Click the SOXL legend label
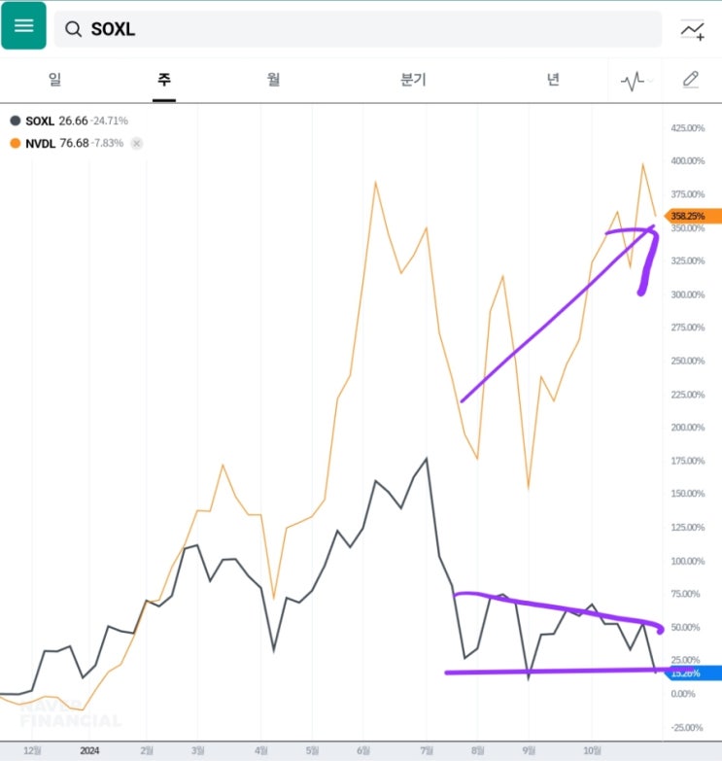The image size is (722, 761). (41, 121)
